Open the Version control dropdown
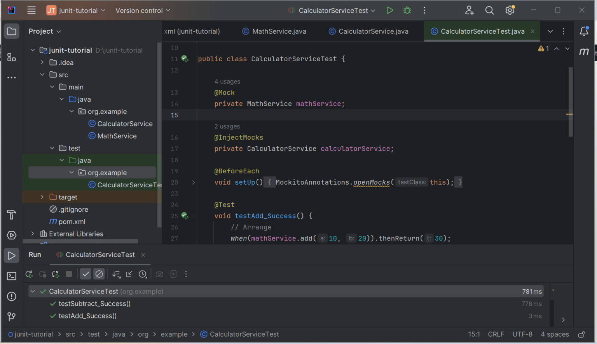 coord(142,10)
